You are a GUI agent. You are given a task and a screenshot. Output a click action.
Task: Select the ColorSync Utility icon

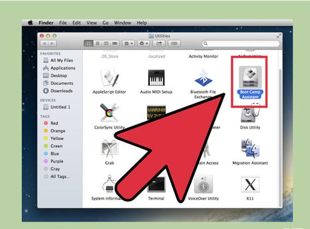[110, 113]
